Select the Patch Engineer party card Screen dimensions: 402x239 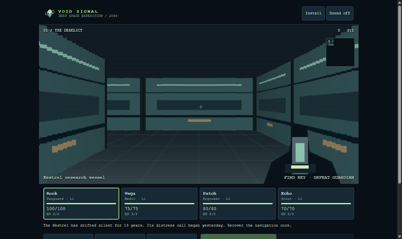coord(238,204)
